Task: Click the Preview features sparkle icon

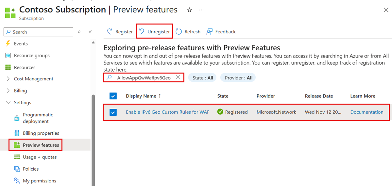Action: [x=17, y=145]
